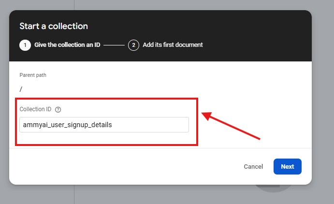Click the red highlight box border
Image resolution: width=334 pixels, height=204 pixels.
[197, 121]
